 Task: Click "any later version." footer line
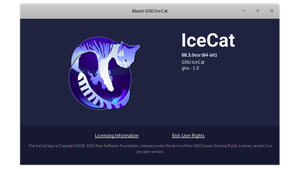[150, 152]
